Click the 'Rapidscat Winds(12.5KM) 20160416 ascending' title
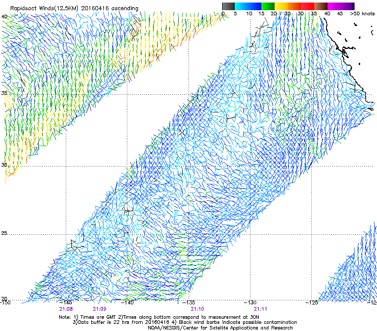Screen dimensions: 377x331 click(74, 9)
